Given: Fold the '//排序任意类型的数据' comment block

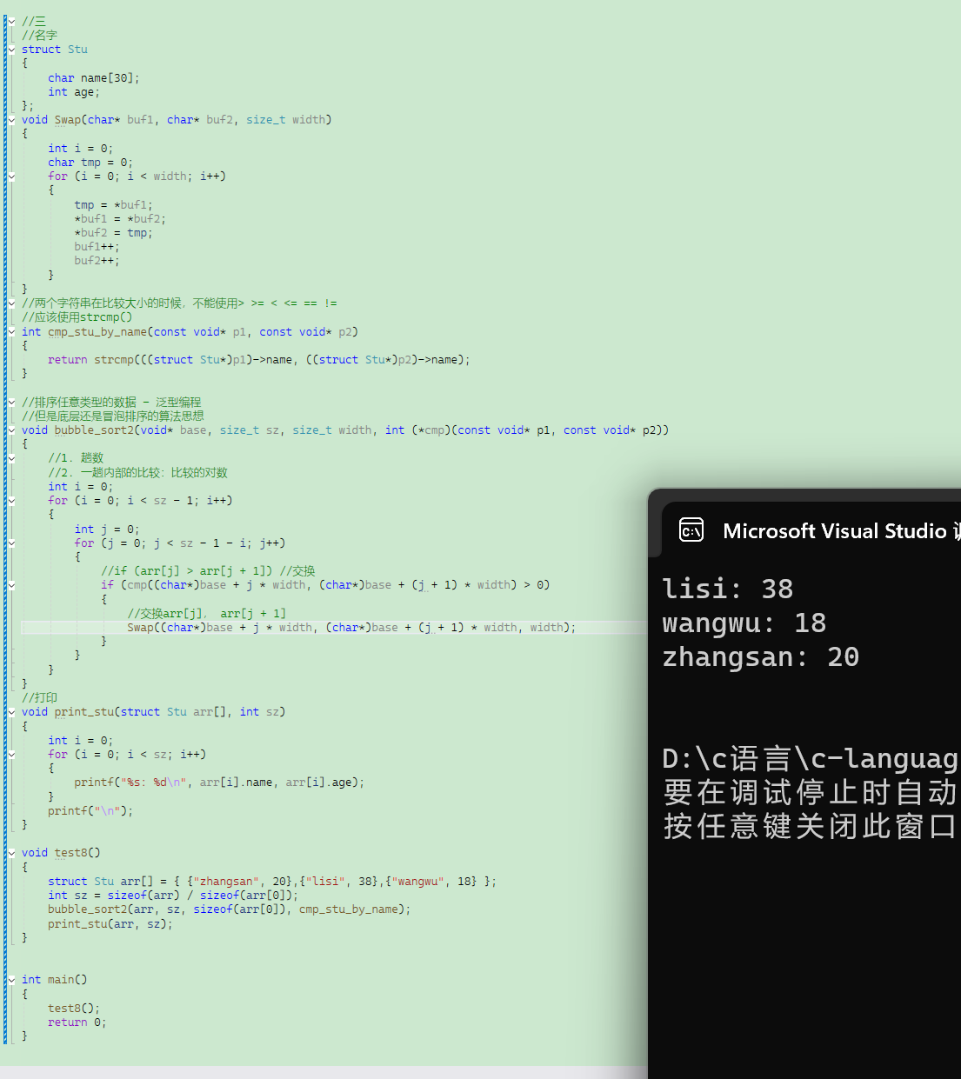Looking at the screenshot, I should pos(12,402).
